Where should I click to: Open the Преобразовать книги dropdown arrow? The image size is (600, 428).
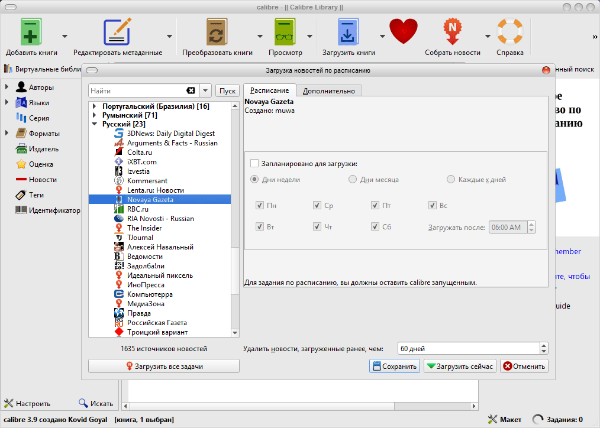[x=260, y=36]
